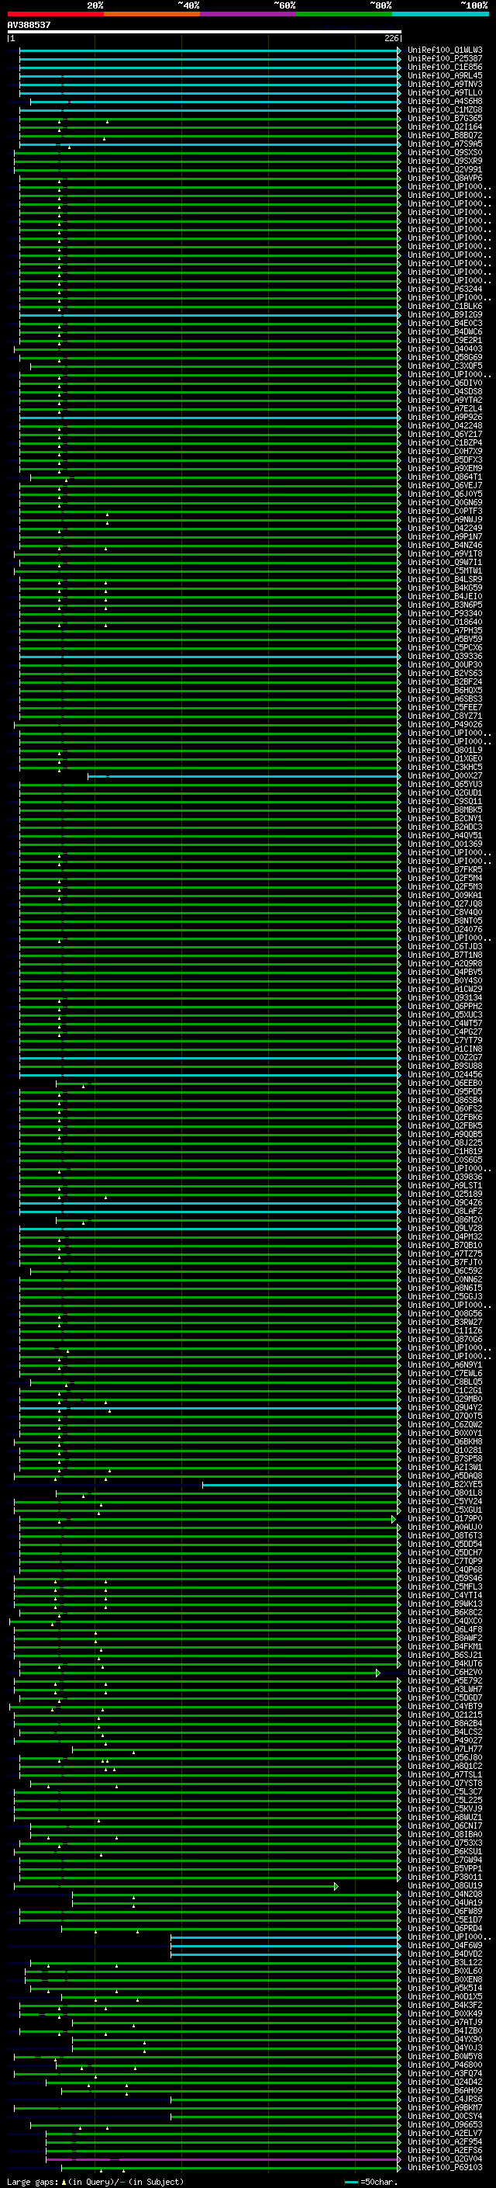Screen dimensions: 496x2188
Task: Click the white query sequence bar
Action: pyautogui.click(x=204, y=33)
